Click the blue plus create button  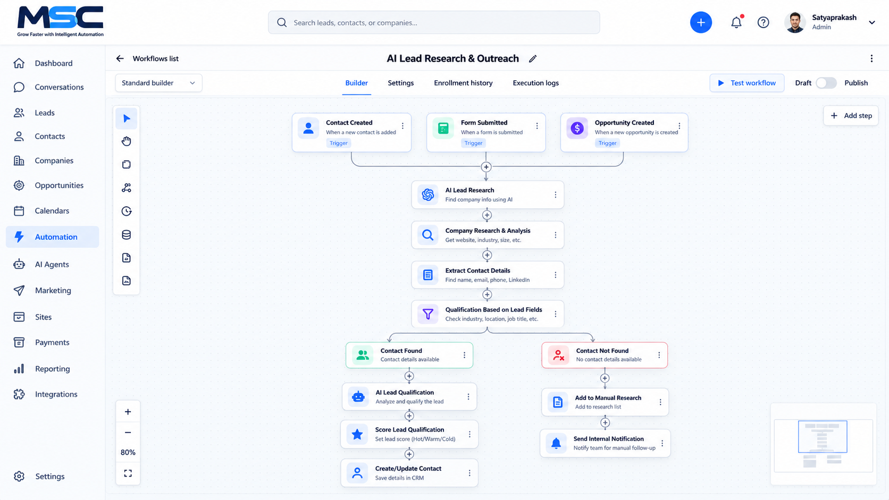coord(701,22)
